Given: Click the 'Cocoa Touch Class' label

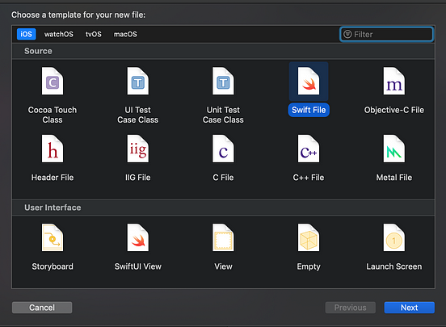Looking at the screenshot, I should click(53, 115).
